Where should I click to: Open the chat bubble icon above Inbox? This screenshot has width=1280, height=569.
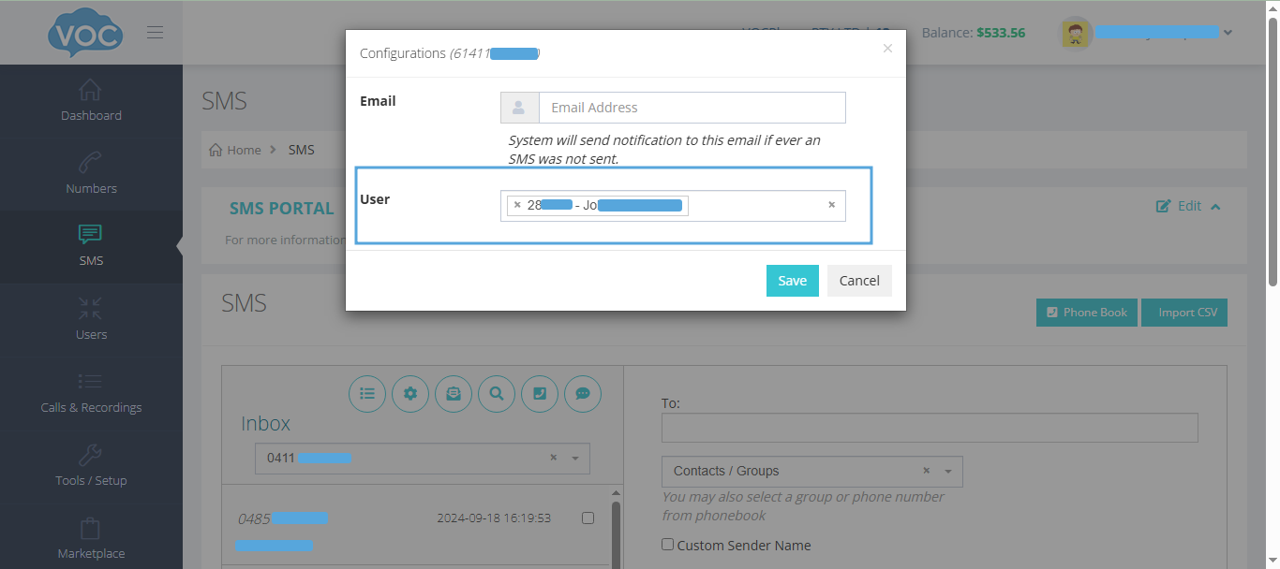tap(583, 394)
